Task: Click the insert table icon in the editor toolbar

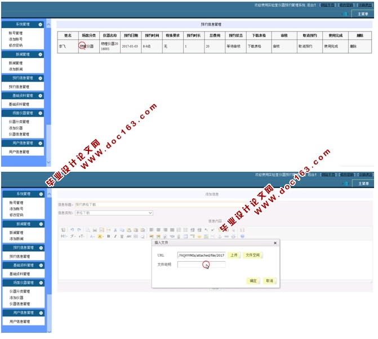Action: pyautogui.click(x=186, y=237)
